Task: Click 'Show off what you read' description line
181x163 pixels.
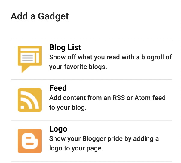Action: pos(110,57)
